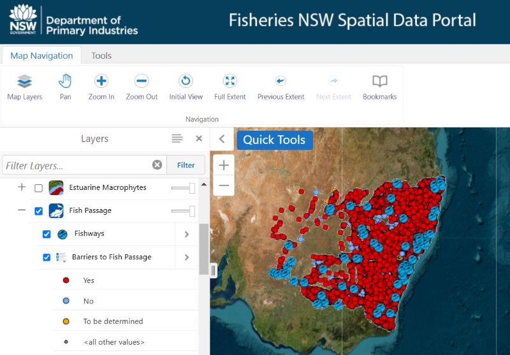The height and width of the screenshot is (355, 510).
Task: Switch to the Tools tab
Action: point(101,55)
